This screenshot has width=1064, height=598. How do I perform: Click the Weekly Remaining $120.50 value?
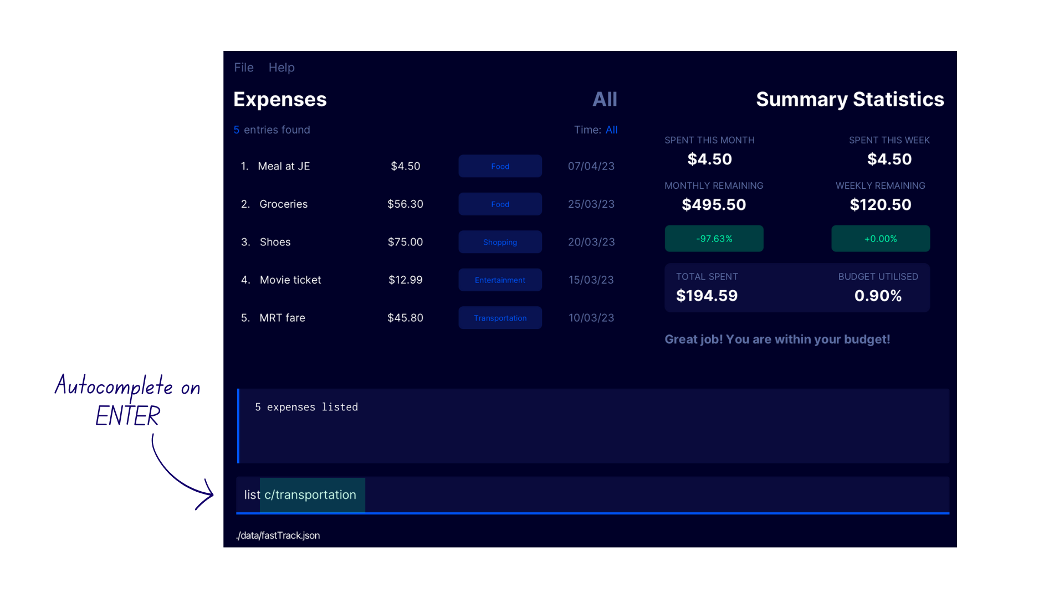click(881, 205)
